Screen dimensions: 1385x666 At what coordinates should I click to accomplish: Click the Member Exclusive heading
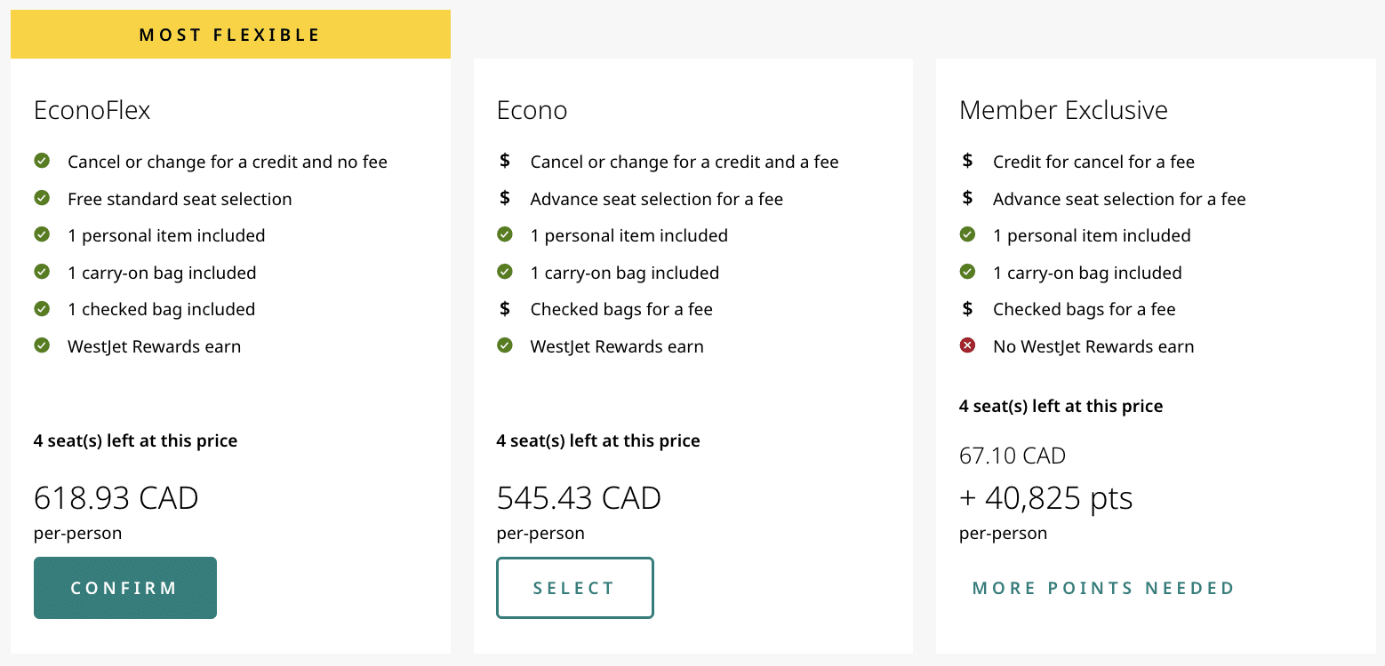(x=1063, y=110)
